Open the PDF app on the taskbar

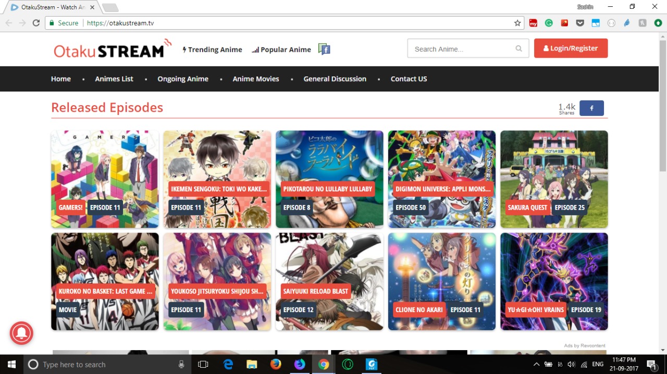tap(372, 364)
